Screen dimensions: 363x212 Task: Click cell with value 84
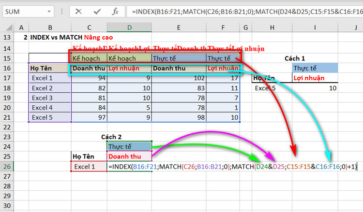pos(89,108)
